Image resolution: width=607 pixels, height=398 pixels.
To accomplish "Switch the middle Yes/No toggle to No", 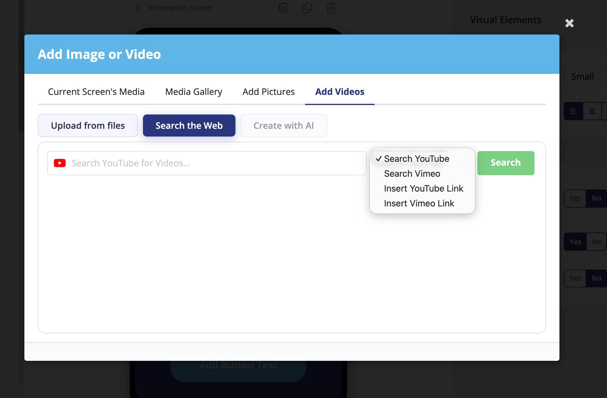I will click(x=596, y=242).
